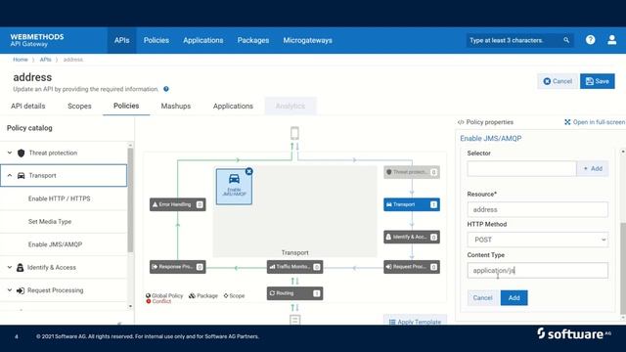Expand the Threat protection category

[10, 153]
